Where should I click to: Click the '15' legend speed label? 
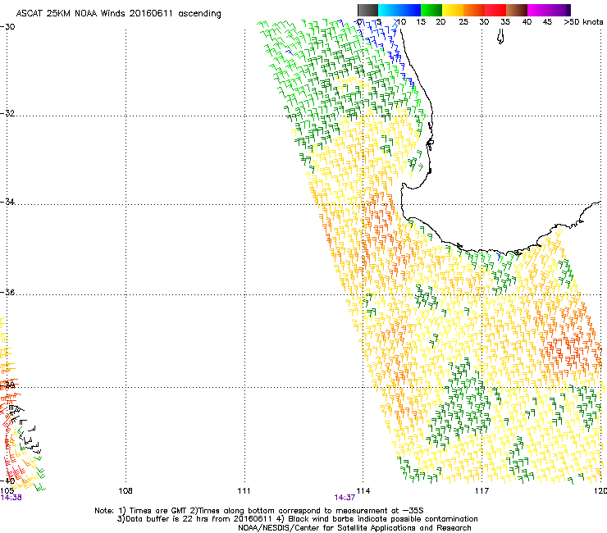[x=421, y=22]
